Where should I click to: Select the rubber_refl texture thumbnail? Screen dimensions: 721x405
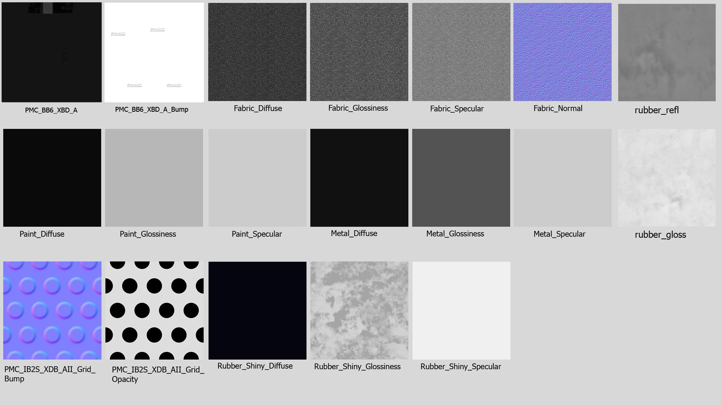tap(667, 52)
